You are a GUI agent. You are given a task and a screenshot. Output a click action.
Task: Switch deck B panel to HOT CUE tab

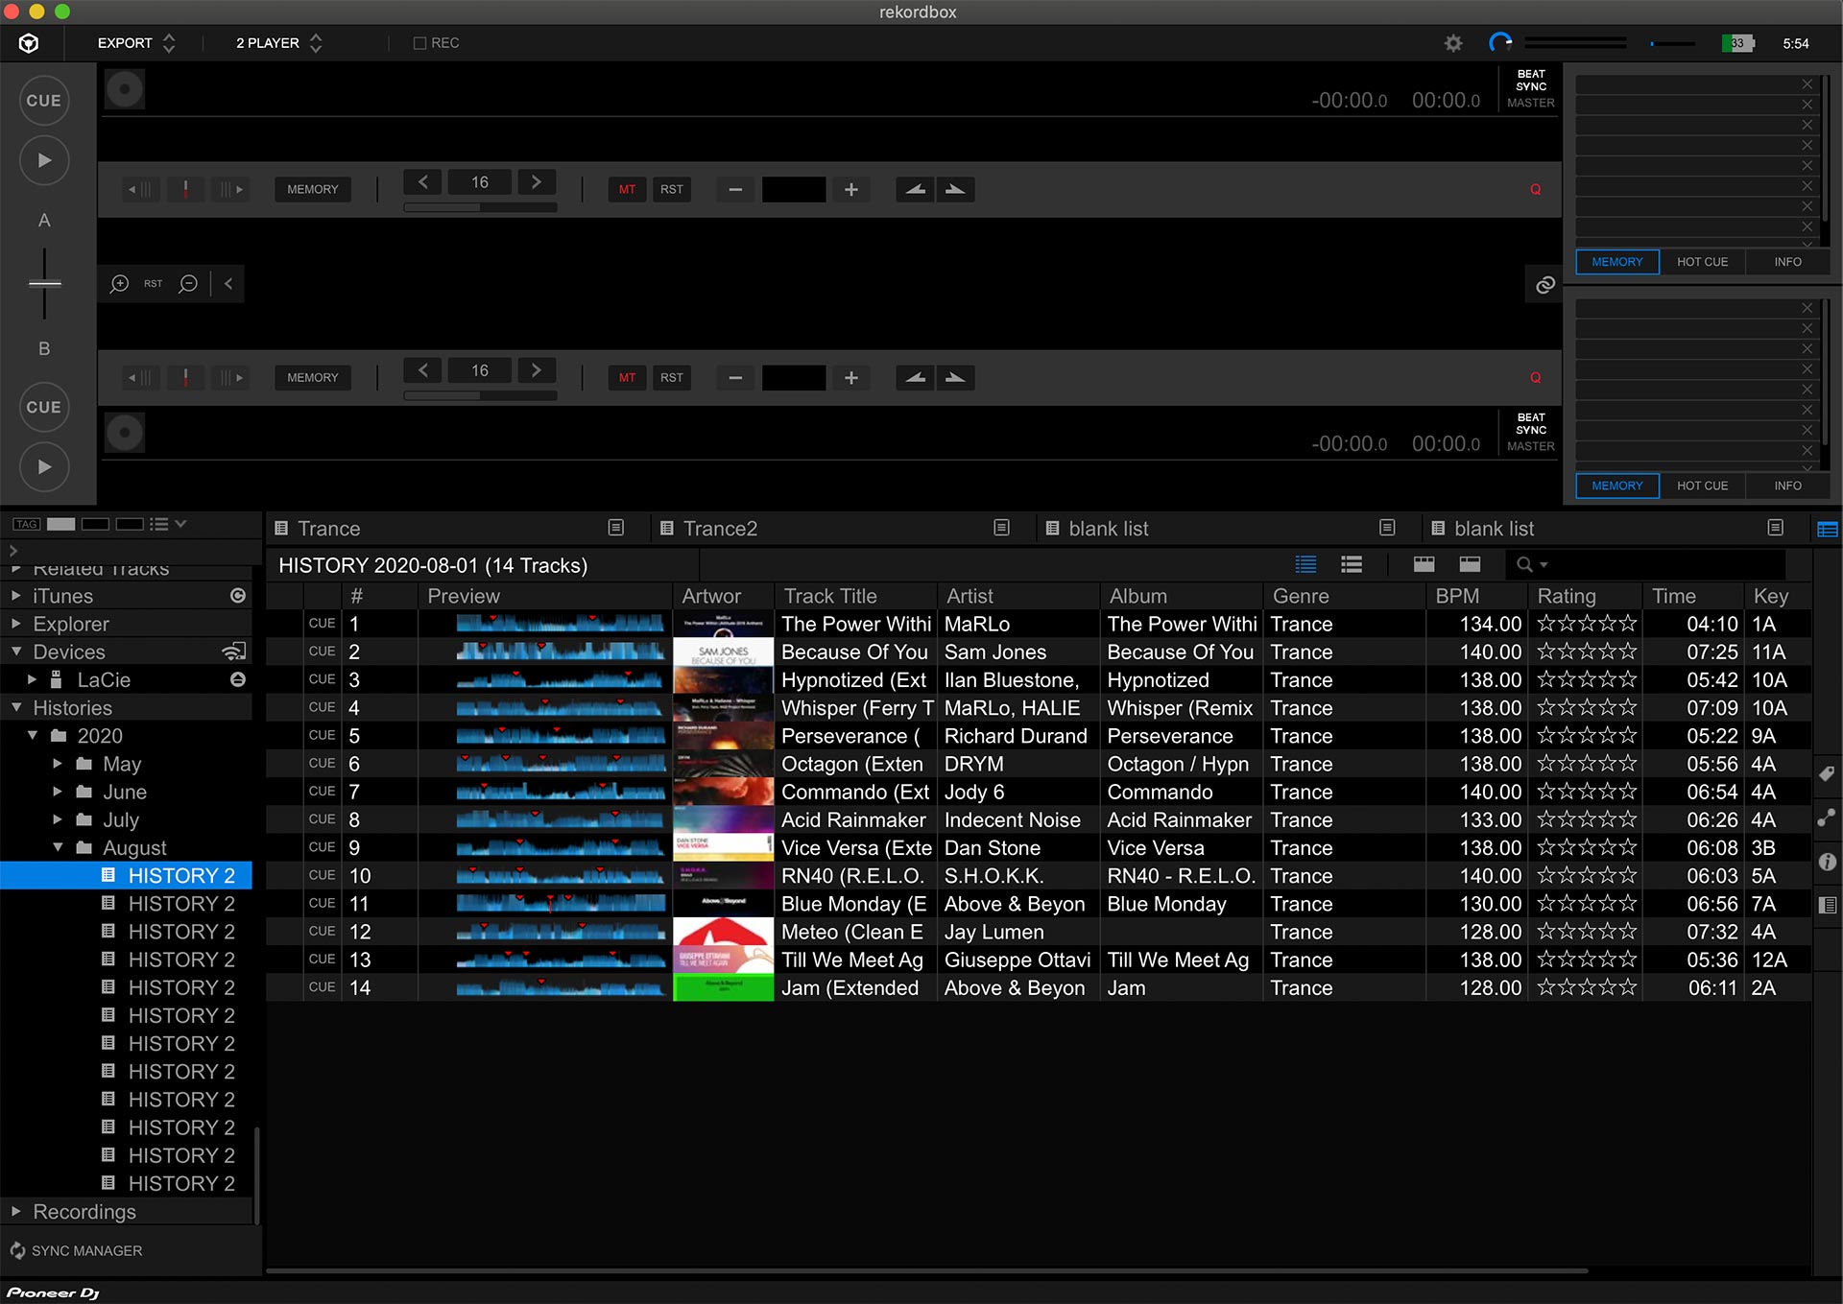tap(1702, 486)
